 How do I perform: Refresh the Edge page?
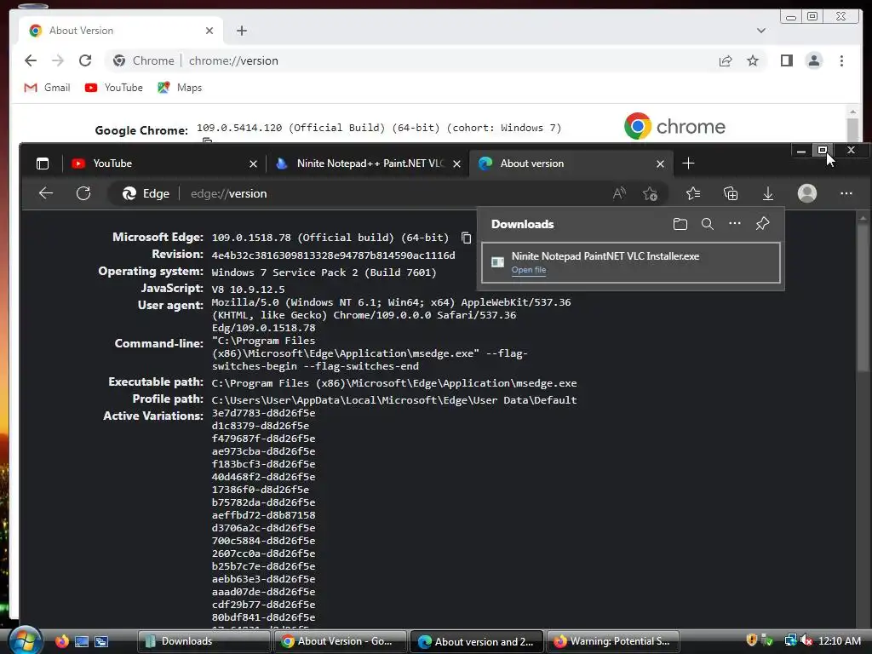pos(83,193)
